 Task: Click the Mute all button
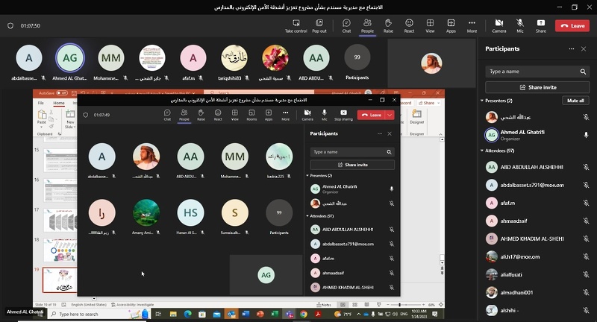575,100
